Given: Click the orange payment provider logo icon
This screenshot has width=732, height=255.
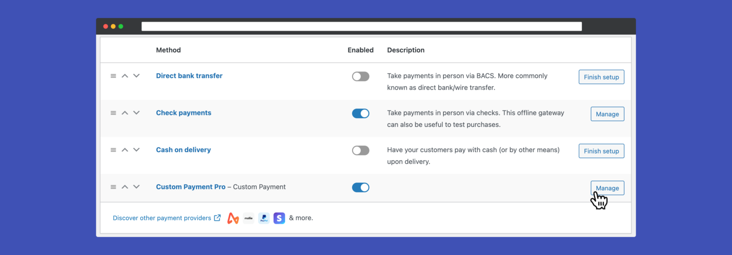Looking at the screenshot, I should [x=233, y=218].
